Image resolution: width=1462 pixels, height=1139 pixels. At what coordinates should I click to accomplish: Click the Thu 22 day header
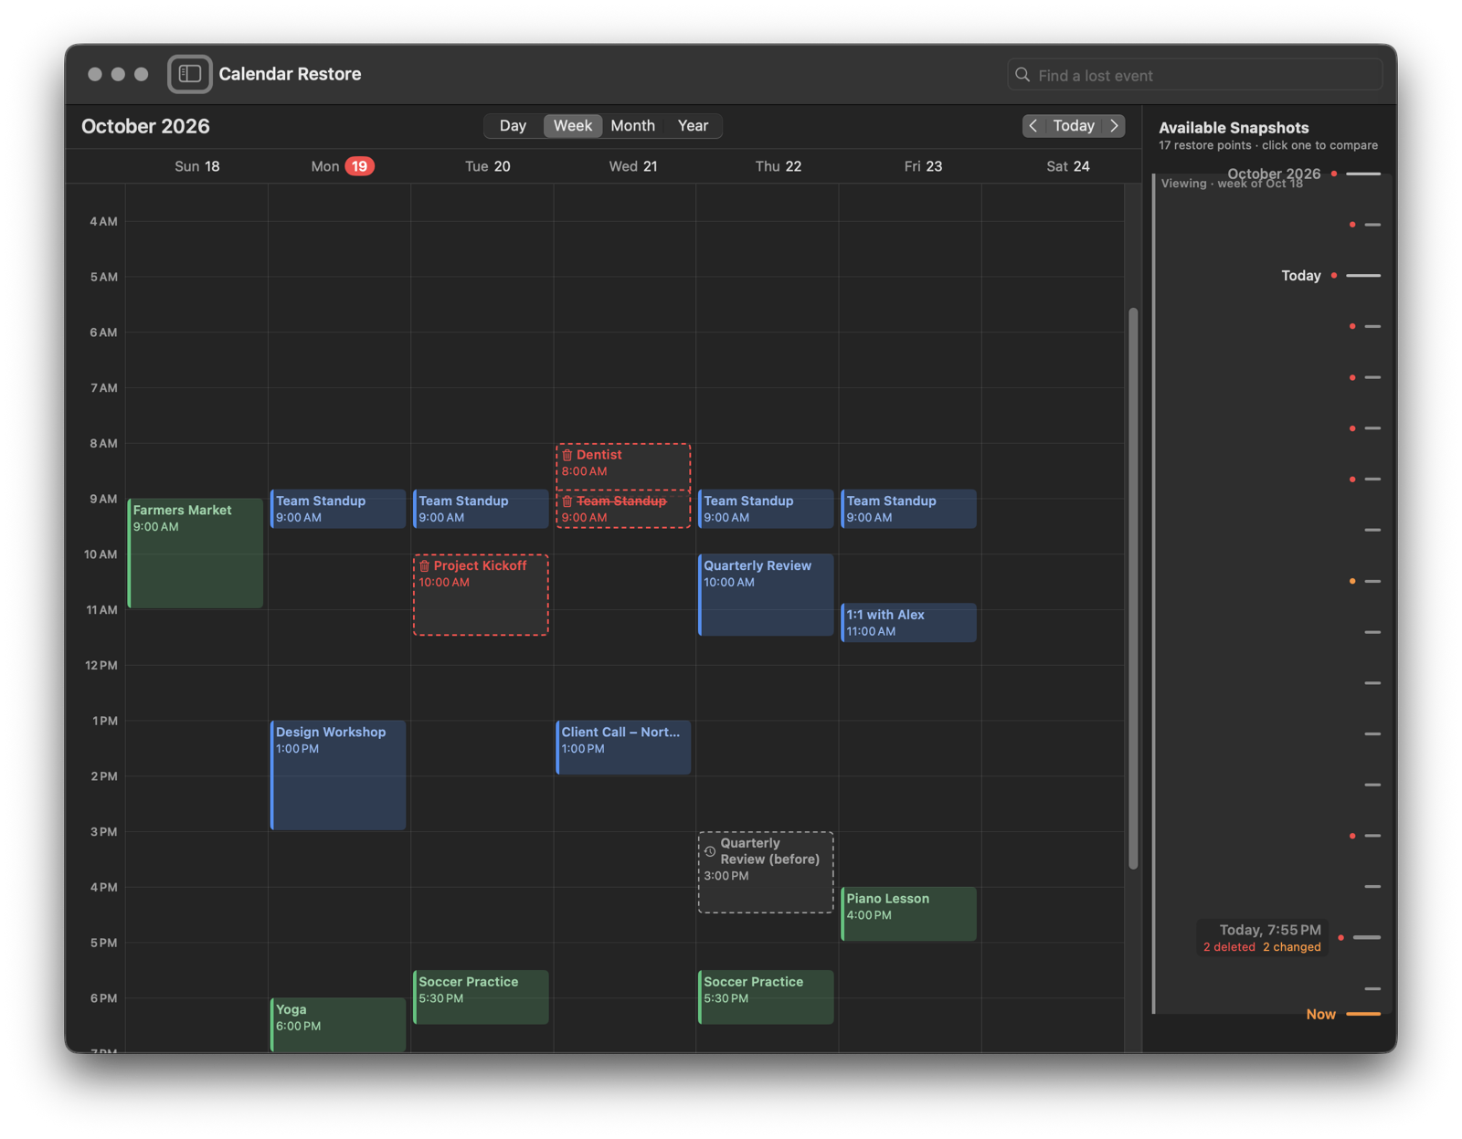[779, 166]
